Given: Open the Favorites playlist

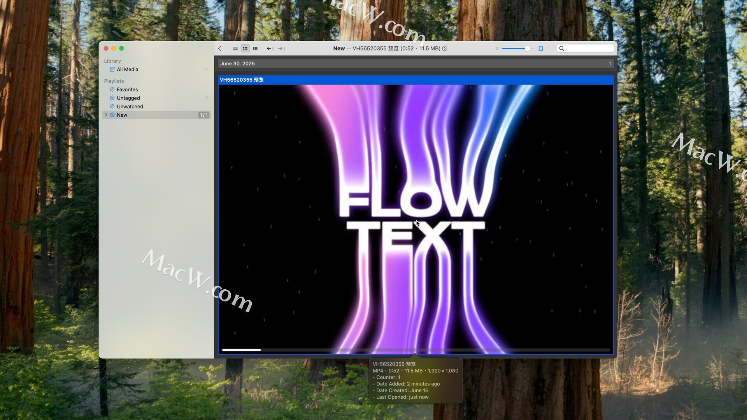Looking at the screenshot, I should (156, 89).
